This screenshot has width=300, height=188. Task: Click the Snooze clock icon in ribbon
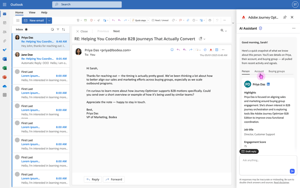click(194, 20)
